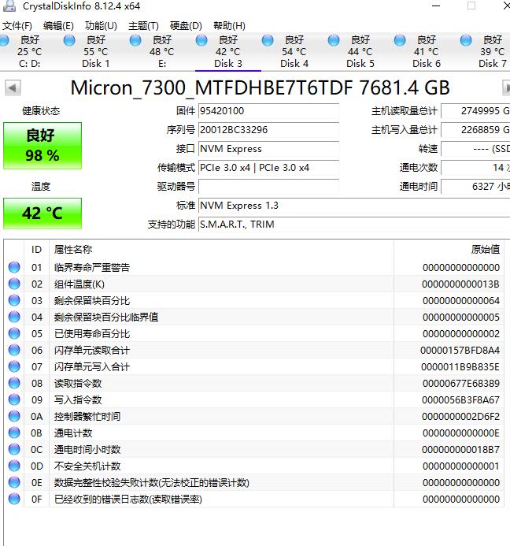Switch to the Disk 6 tab
Viewport: 510px width, 546px height.
[x=426, y=51]
